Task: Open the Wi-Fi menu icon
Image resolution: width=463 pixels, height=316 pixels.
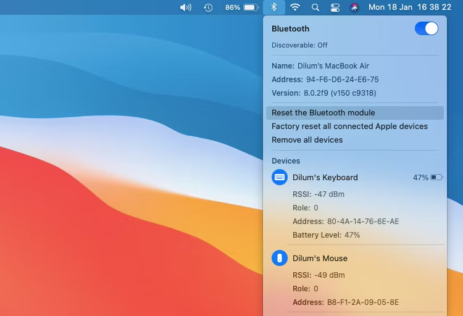Action: [x=295, y=7]
